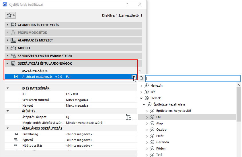Click the ID value Fal - 001
This screenshot has height=157, width=242.
point(72,94)
